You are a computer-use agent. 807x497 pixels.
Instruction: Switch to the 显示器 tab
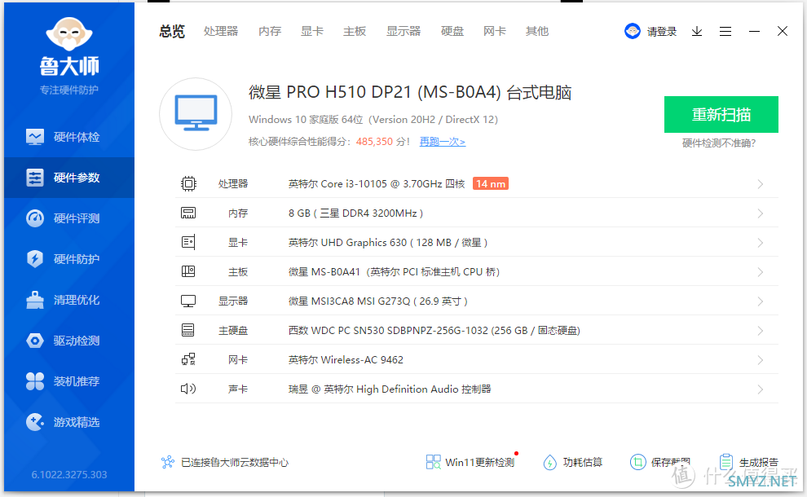403,32
